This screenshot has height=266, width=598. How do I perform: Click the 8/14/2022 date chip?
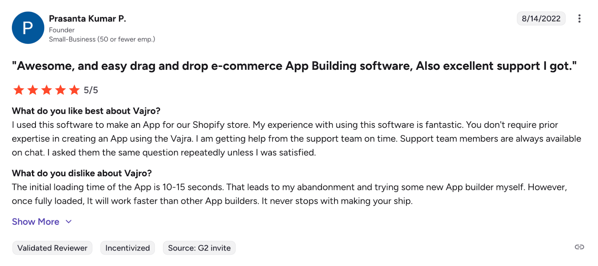(x=541, y=18)
